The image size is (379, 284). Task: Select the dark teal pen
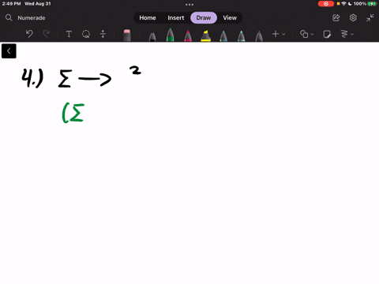point(223,36)
